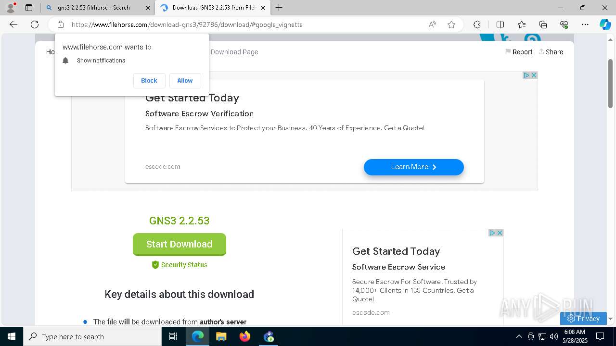The width and height of the screenshot is (616, 346).
Task: Toggle split screen view
Action: coord(500,25)
